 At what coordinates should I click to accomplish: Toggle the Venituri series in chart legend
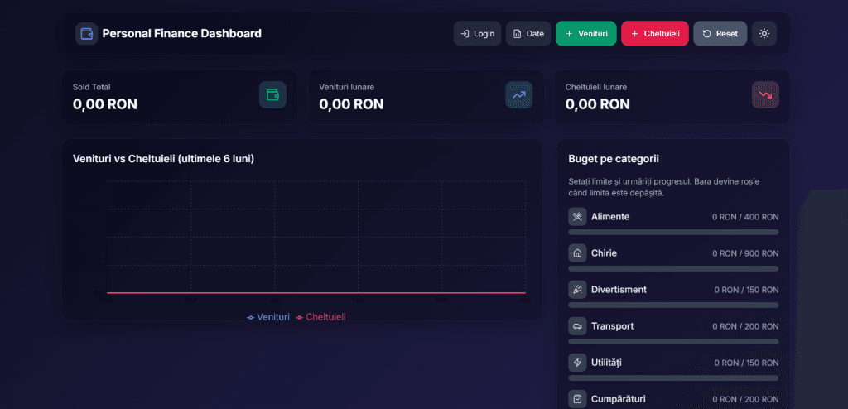(x=268, y=317)
